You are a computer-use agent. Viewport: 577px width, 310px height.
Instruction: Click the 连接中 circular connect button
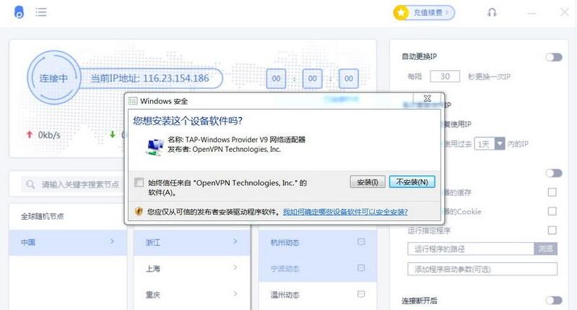coord(53,78)
